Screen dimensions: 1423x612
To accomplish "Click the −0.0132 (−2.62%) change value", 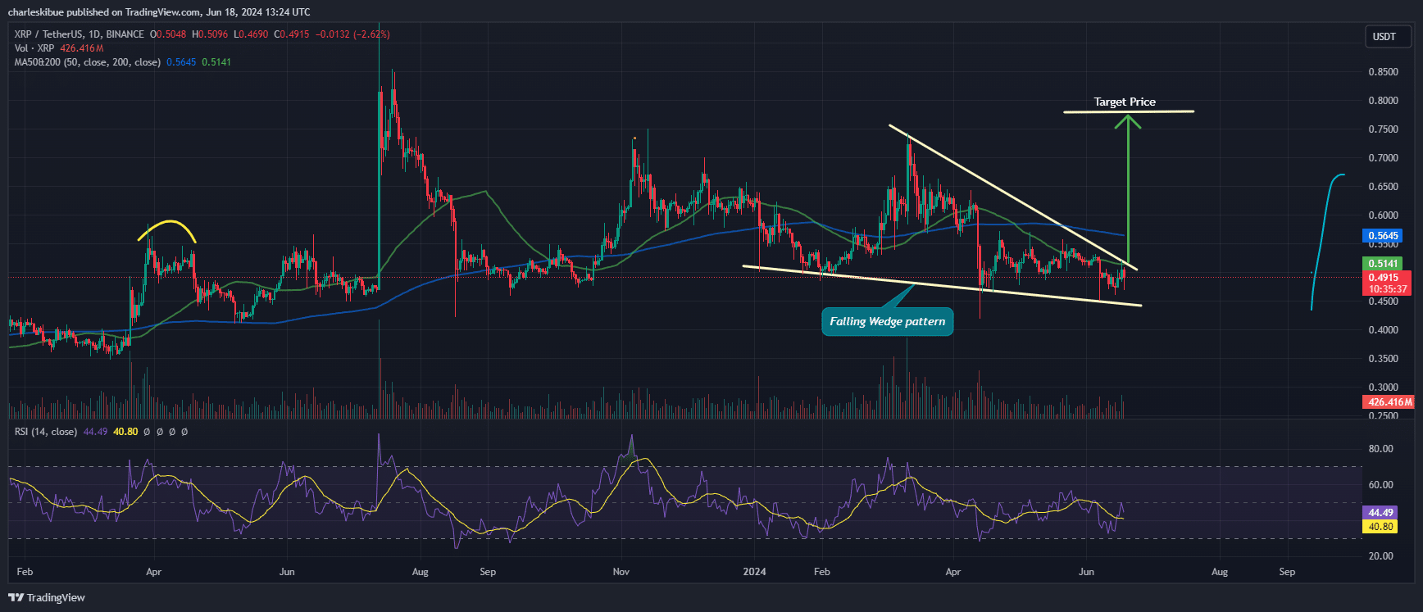I will 352,34.
